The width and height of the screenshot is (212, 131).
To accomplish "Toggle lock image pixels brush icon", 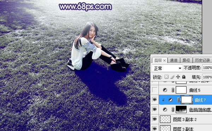I will click(x=172, y=77).
